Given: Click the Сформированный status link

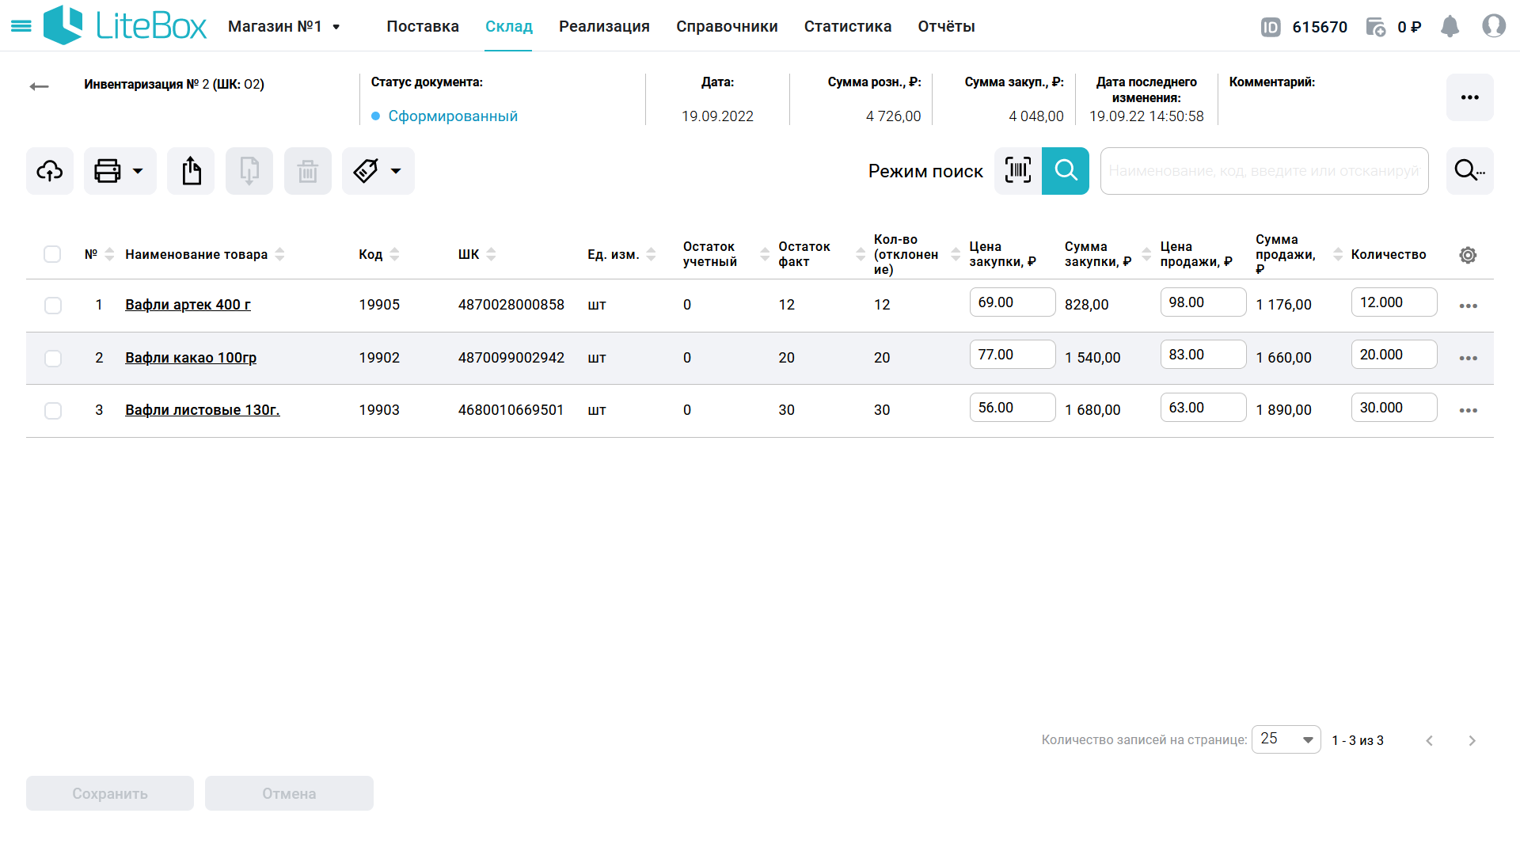Looking at the screenshot, I should pos(453,116).
